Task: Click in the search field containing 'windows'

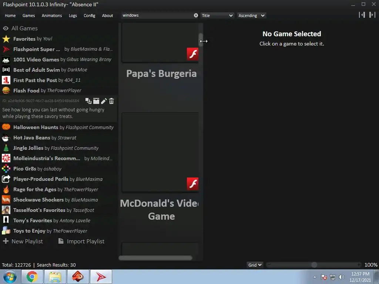Action: coord(157,16)
